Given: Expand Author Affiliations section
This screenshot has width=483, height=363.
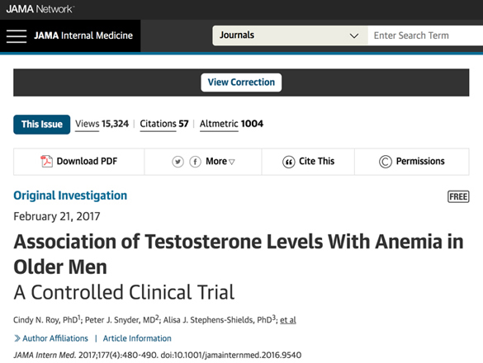Looking at the screenshot, I should 51,338.
